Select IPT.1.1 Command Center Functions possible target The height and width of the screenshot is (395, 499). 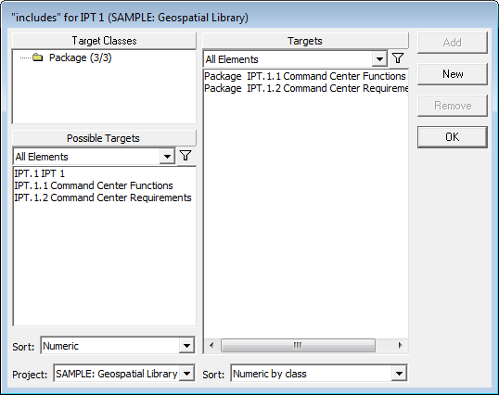[94, 185]
